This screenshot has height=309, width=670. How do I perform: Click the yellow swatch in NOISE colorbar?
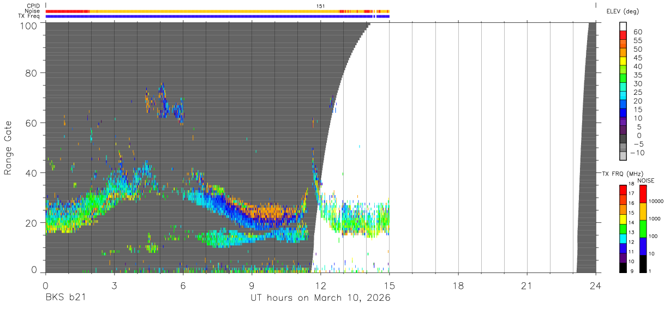point(643,211)
